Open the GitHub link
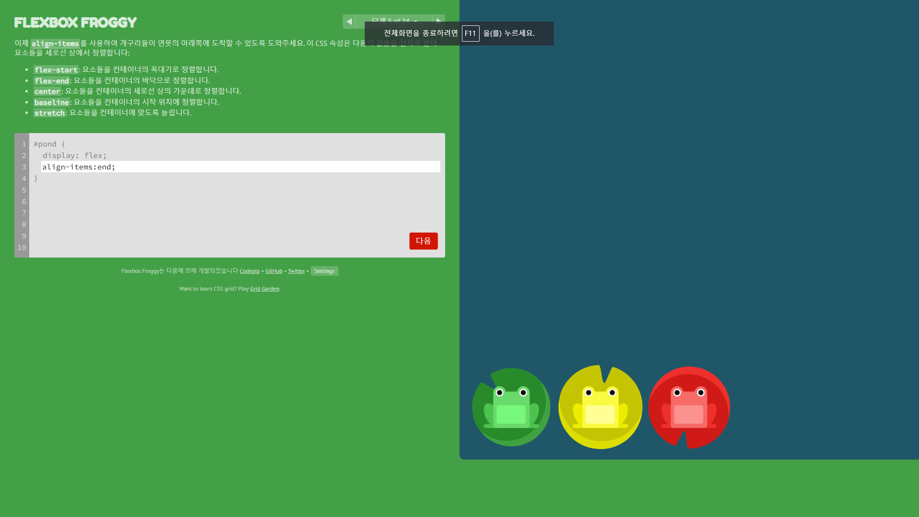 pyautogui.click(x=274, y=271)
